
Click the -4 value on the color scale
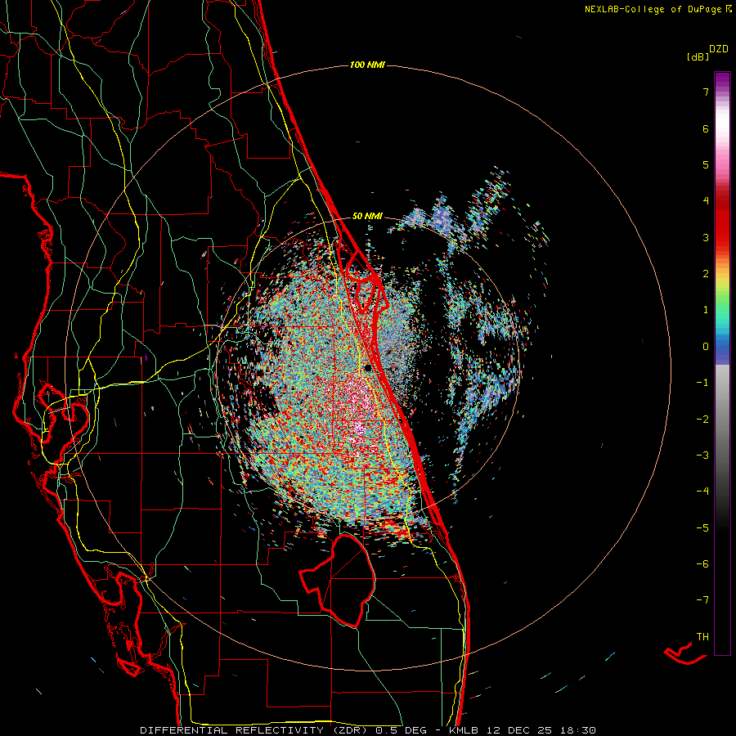tap(702, 491)
